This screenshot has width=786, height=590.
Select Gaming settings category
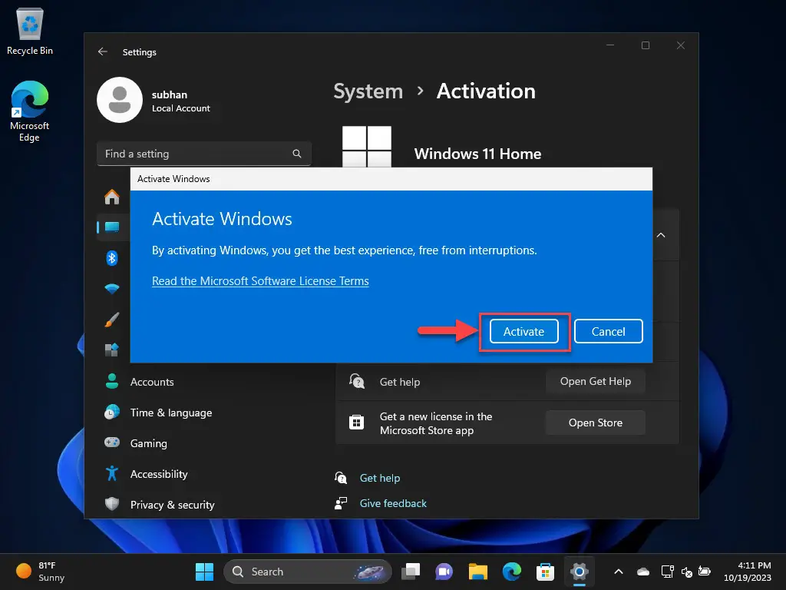(x=148, y=443)
